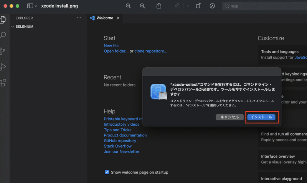
Task: Open Product documentation link
Action: click(x=125, y=135)
